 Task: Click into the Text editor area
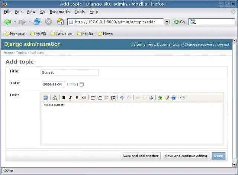click(x=132, y=124)
